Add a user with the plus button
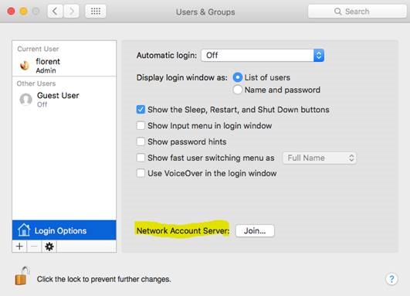The height and width of the screenshot is (296, 410). coord(19,247)
